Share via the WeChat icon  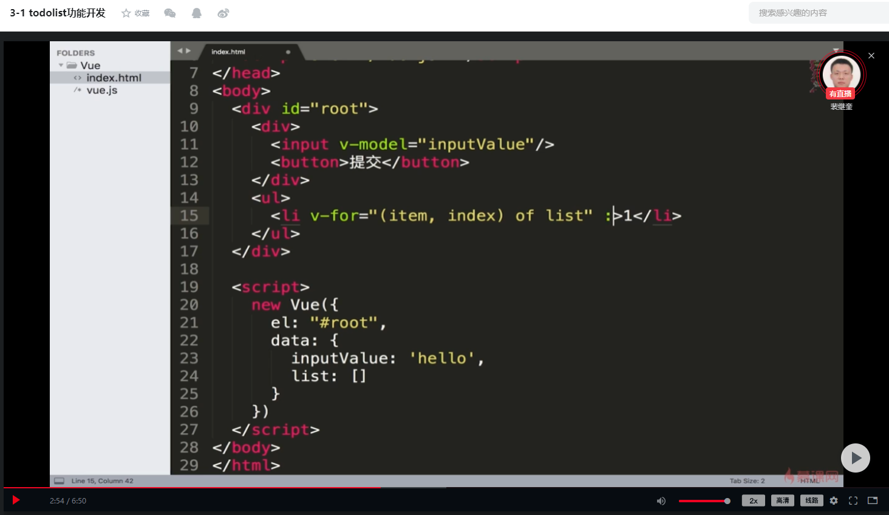tap(170, 13)
